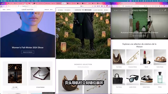Open CLIENT SERVICES on middle page
Viewport: 168px width, 94px height.
(98, 10)
